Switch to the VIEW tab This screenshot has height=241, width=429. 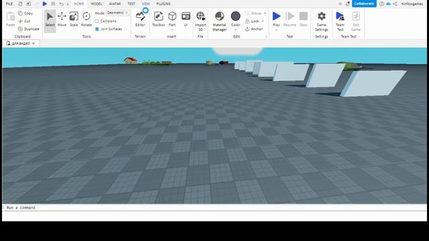point(146,4)
